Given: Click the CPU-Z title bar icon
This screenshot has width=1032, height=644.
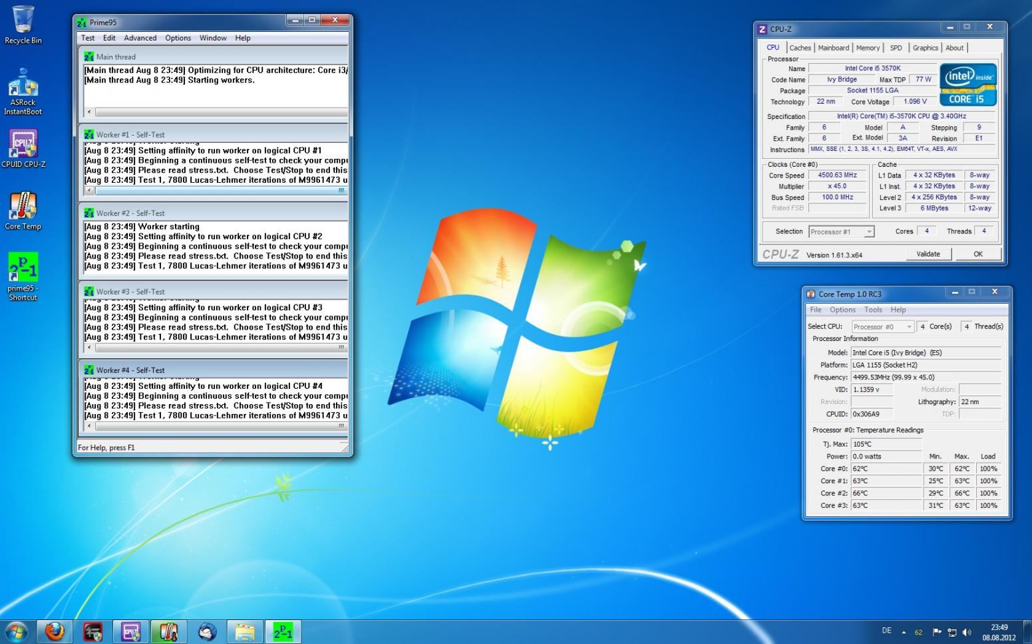Looking at the screenshot, I should point(763,29).
